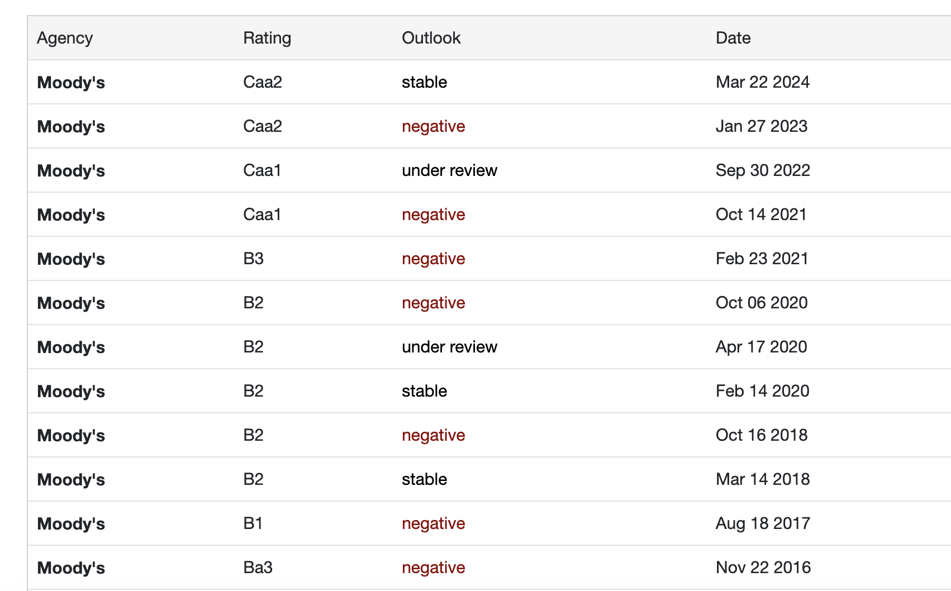This screenshot has width=951, height=591.
Task: Click the B3 rating cell
Action: click(x=253, y=259)
